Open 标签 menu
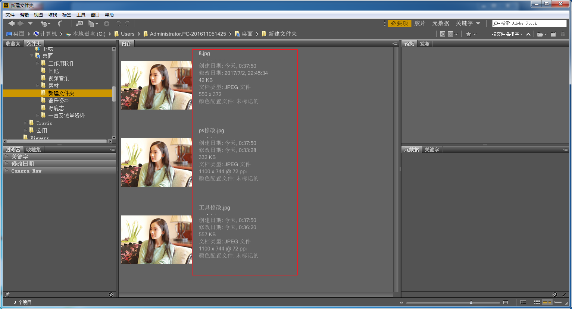The image size is (572, 309). [x=67, y=15]
